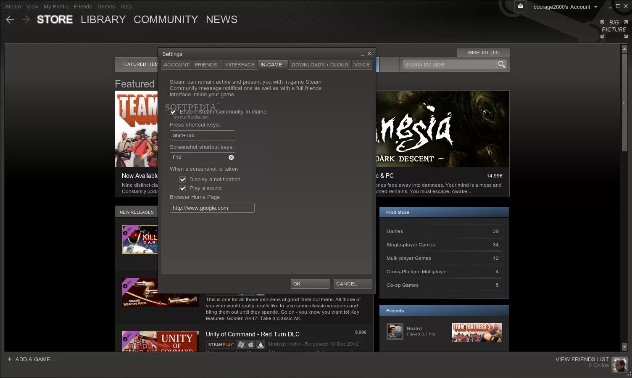
Task: Go to the COMMUNITY section
Action: click(x=166, y=20)
